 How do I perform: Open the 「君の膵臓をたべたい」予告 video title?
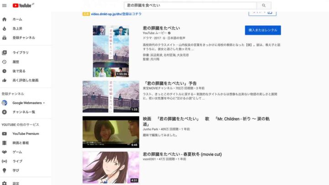click(x=170, y=83)
